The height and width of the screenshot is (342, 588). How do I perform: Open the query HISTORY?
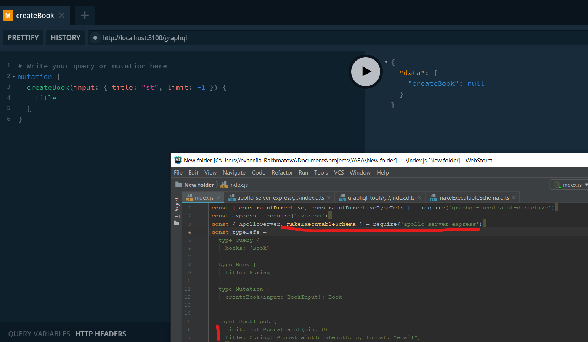pyautogui.click(x=66, y=38)
